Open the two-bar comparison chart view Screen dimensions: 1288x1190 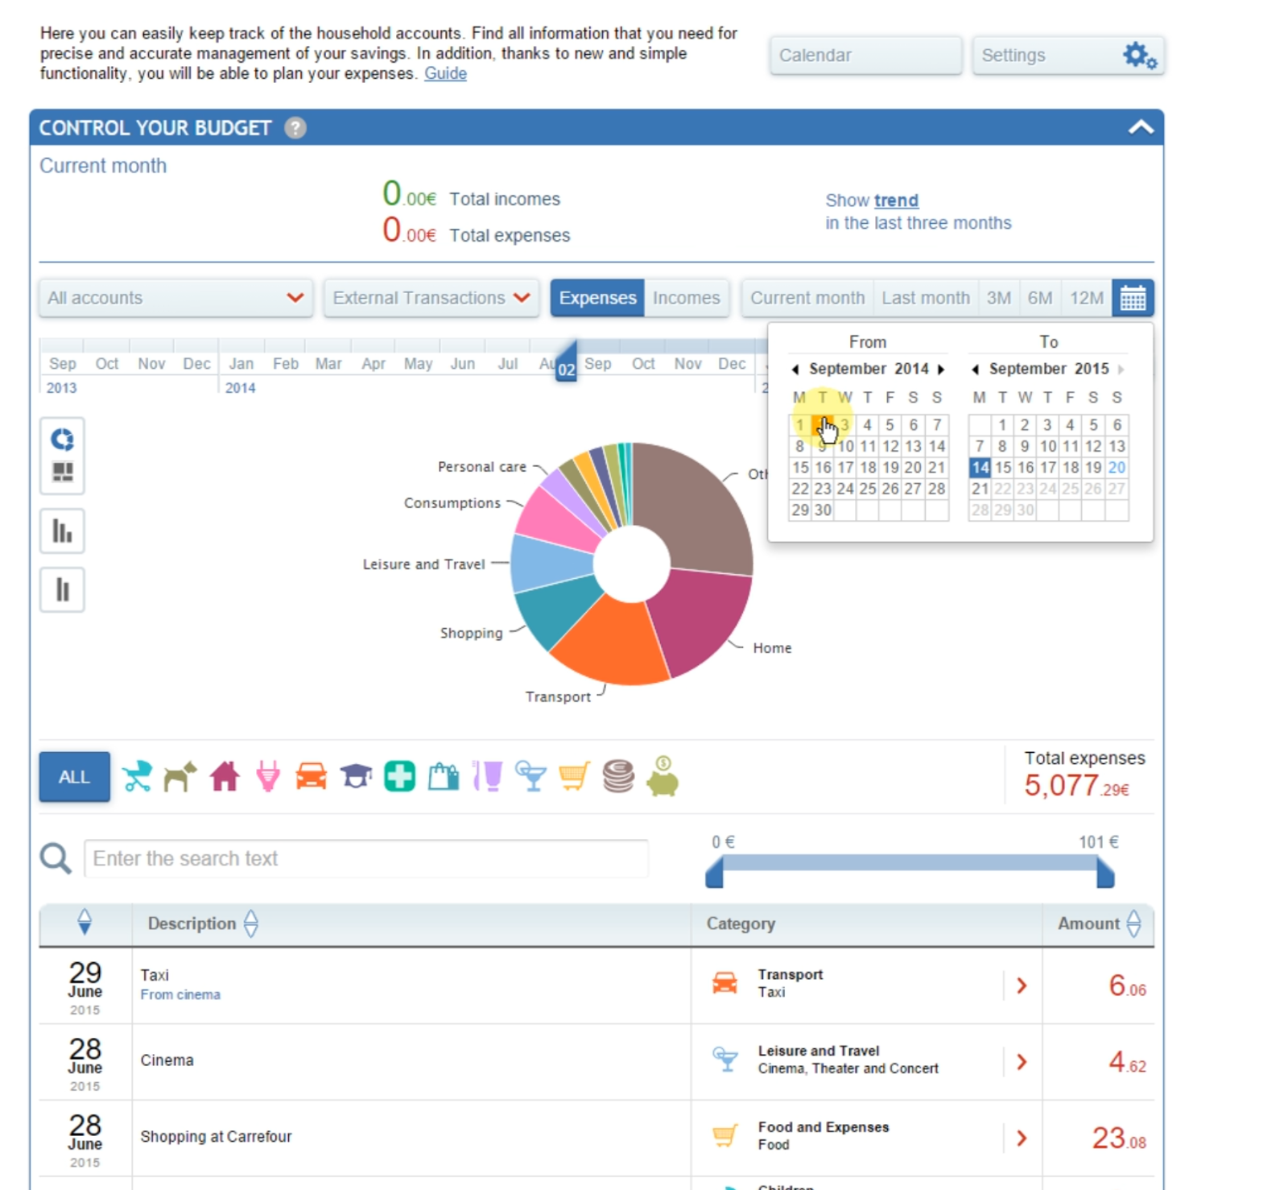tap(62, 589)
